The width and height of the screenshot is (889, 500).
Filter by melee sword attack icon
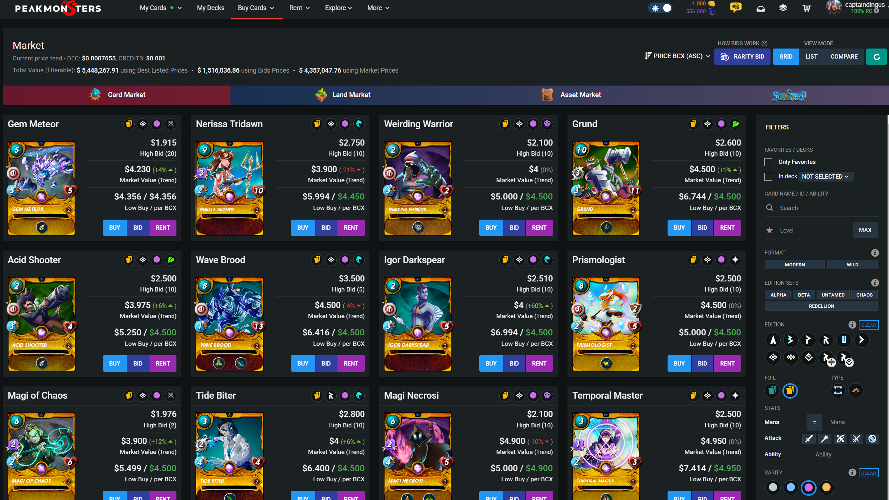click(x=809, y=439)
